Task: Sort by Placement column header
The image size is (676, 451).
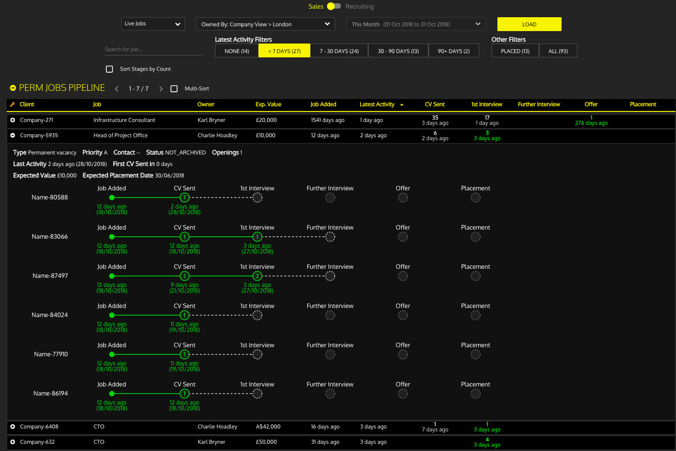Action: pyautogui.click(x=643, y=104)
